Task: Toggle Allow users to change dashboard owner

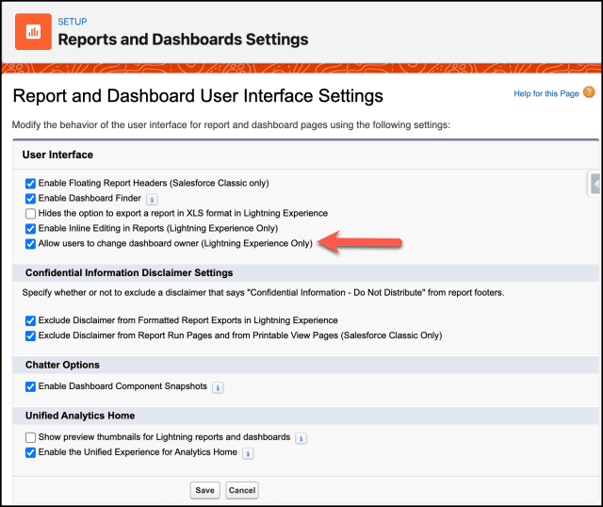Action: [31, 243]
